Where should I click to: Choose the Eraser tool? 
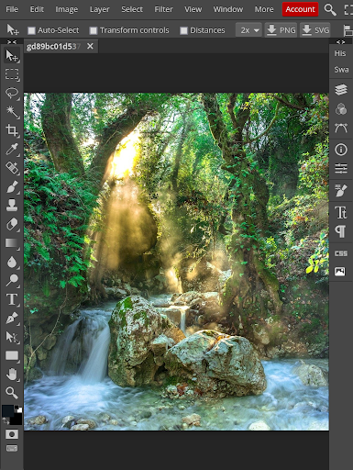click(x=12, y=224)
